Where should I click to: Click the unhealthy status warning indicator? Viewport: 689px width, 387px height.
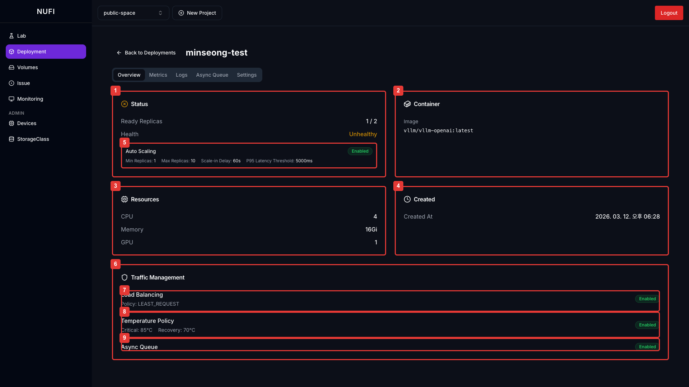tap(124, 104)
